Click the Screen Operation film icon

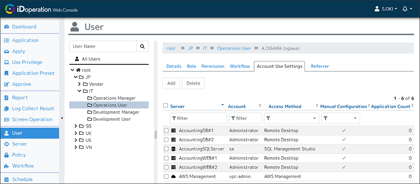click(x=7, y=120)
